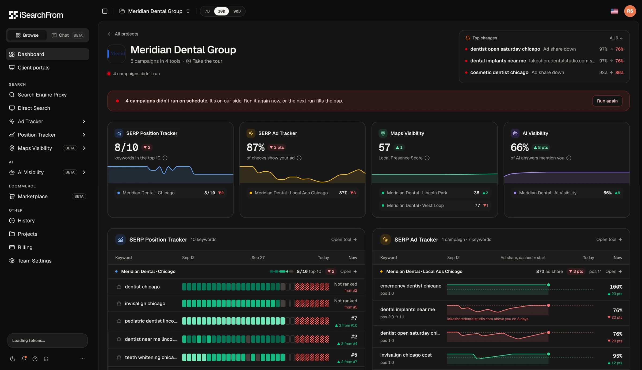Open the Search Engine Proxy item
This screenshot has width=642, height=370.
(47, 95)
